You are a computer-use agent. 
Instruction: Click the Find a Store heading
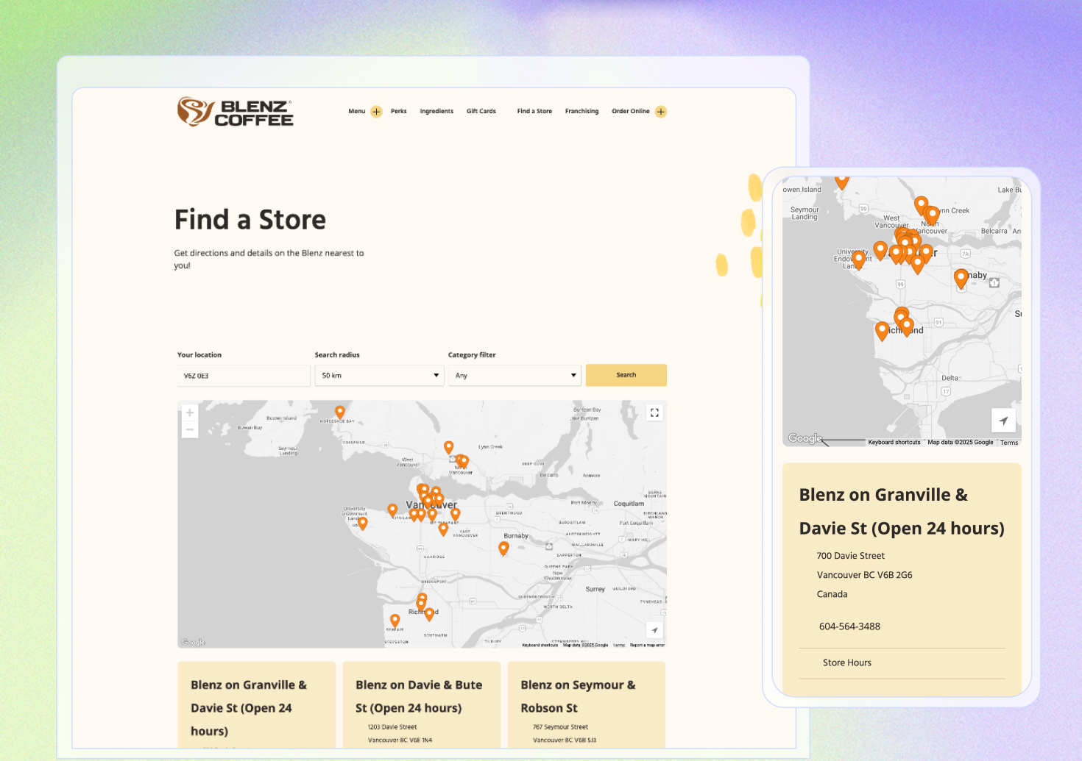pos(250,220)
